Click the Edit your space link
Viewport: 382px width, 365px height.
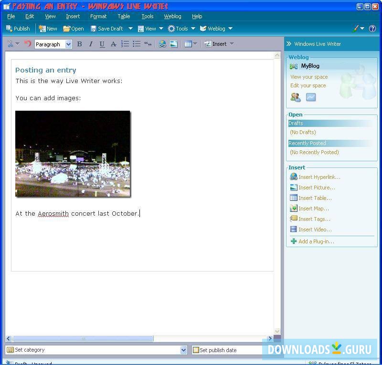click(x=308, y=85)
